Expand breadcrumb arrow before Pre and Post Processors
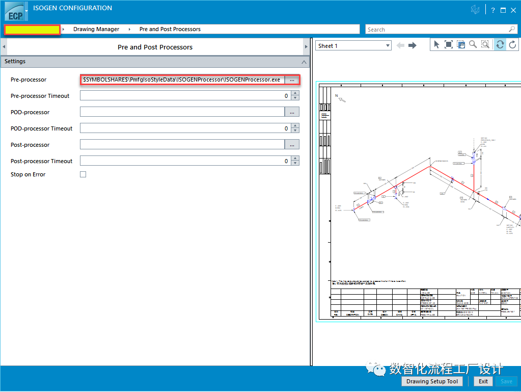 click(x=129, y=29)
